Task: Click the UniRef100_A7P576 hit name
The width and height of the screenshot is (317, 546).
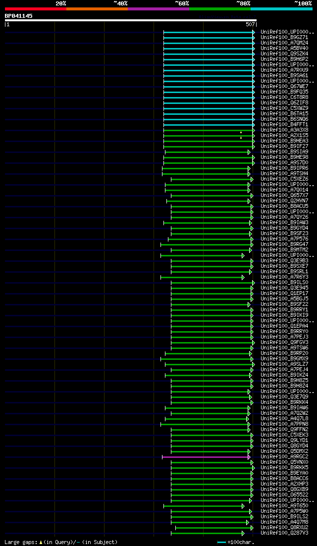Action: [284, 239]
